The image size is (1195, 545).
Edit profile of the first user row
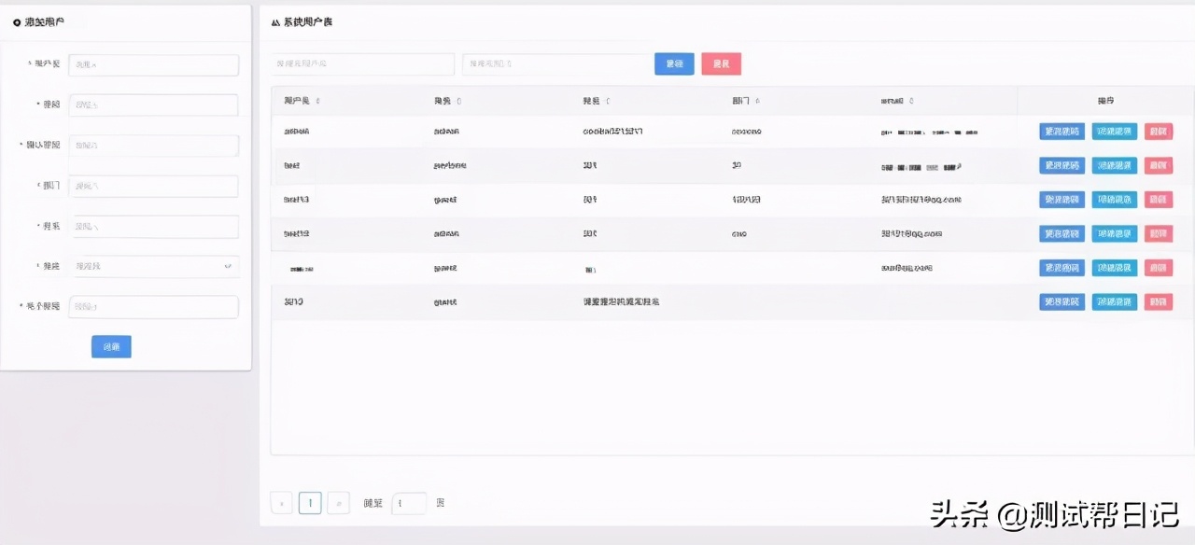coord(1061,131)
